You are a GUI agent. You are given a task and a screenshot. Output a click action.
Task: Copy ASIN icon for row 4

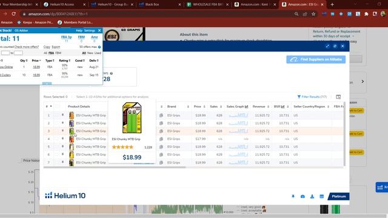[x=161, y=139]
